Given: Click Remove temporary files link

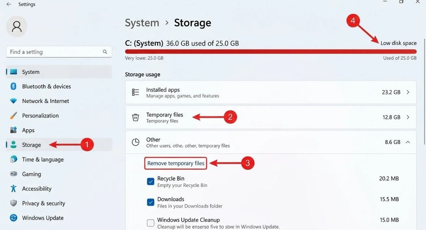Looking at the screenshot, I should (176, 163).
